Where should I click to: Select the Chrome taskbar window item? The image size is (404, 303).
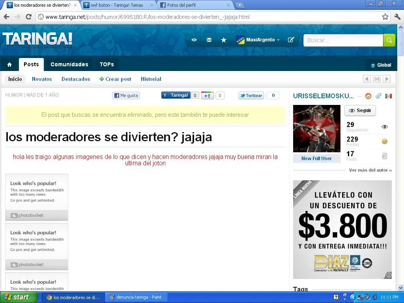tap(74, 297)
